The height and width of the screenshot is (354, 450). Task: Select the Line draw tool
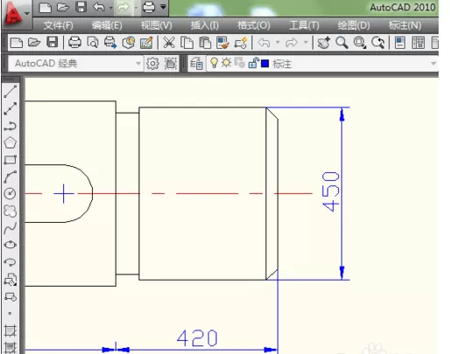(11, 92)
